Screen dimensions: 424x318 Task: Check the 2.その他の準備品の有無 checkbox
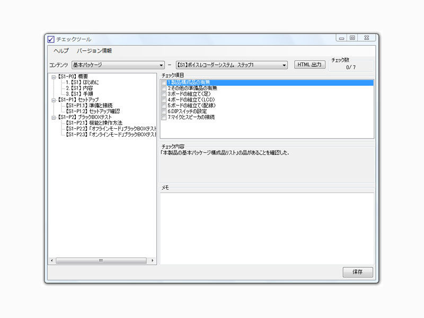click(164, 89)
